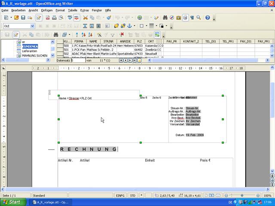Toggle the Data Sources view button
Viewport: 275px width, 206px height.
click(185, 18)
